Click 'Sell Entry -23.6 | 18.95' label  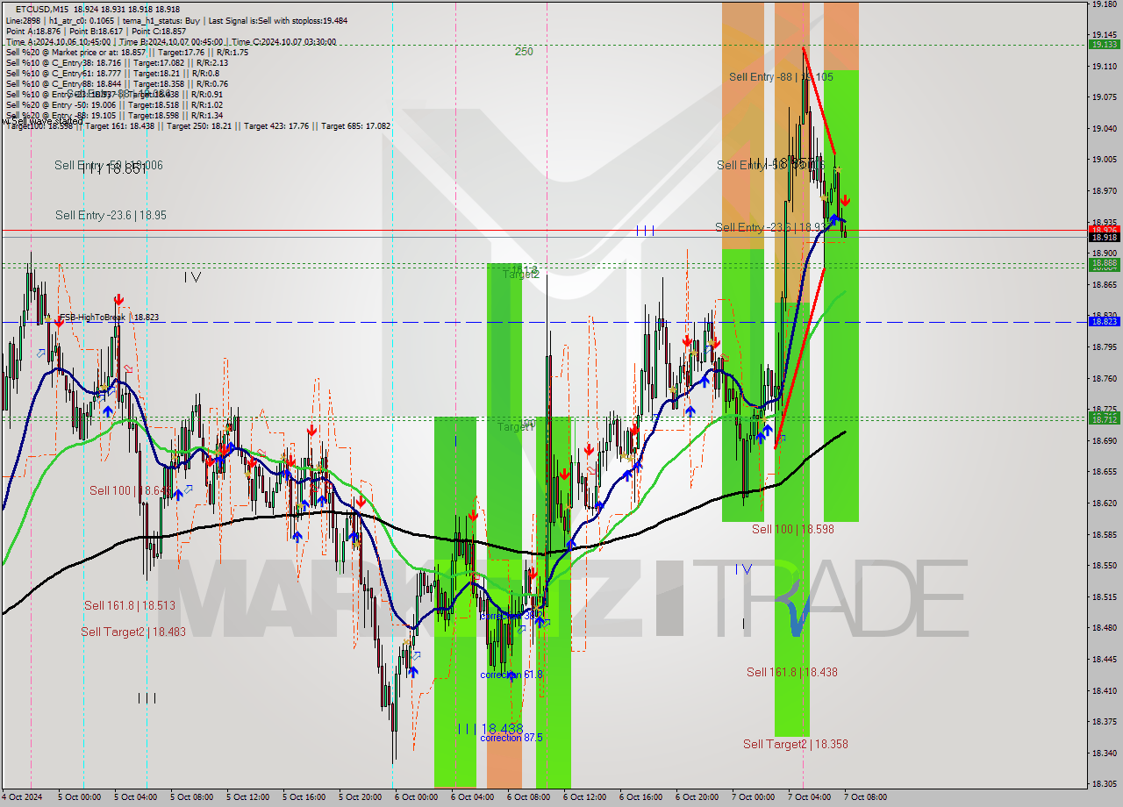[x=111, y=215]
